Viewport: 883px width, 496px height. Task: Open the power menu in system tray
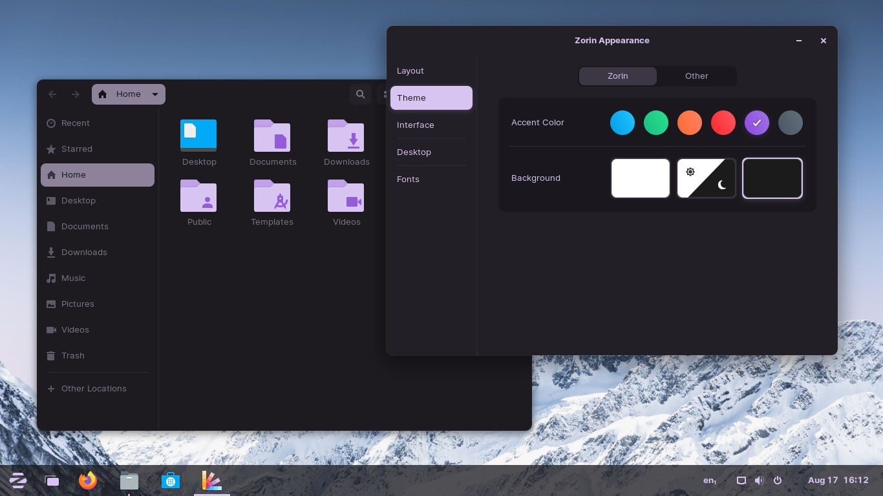pyautogui.click(x=778, y=480)
